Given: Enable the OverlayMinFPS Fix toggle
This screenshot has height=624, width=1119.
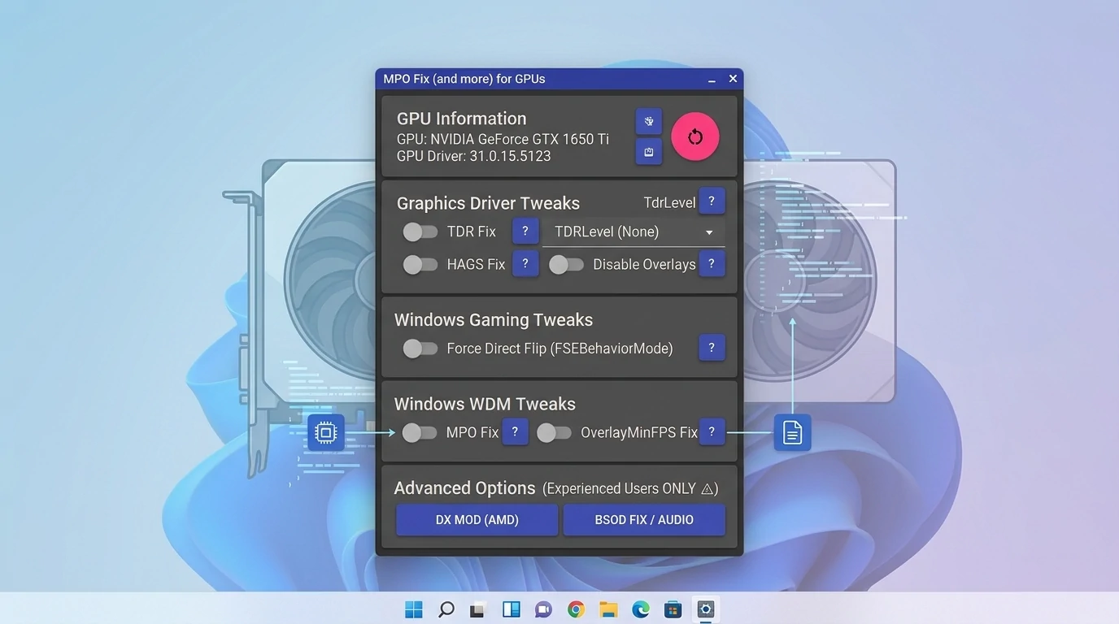Looking at the screenshot, I should click(x=554, y=433).
